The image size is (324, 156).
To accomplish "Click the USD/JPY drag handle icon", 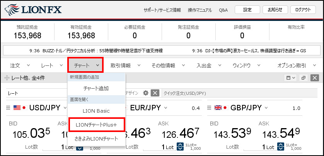I will [x=8, y=108].
